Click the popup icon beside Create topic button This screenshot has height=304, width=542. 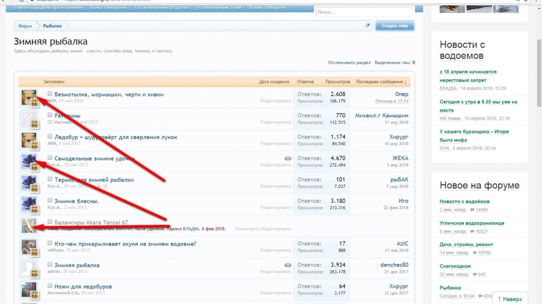coord(367,25)
